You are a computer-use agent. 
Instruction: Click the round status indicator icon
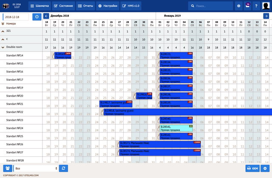coord(239,6)
